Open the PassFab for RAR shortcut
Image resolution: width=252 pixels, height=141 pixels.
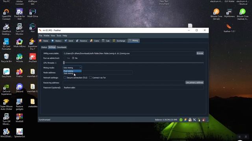[x=19, y=14]
